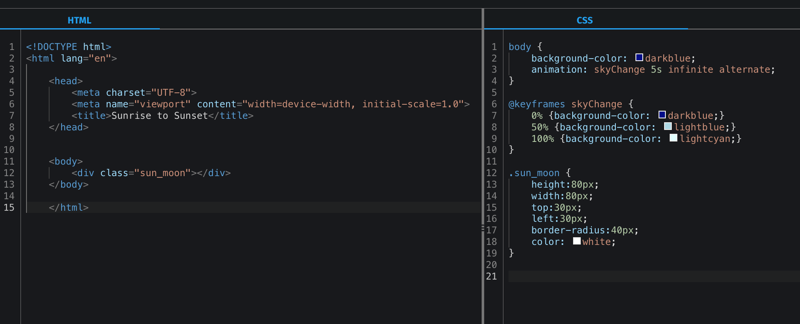The height and width of the screenshot is (324, 800).
Task: Click the 'color: white;' declaration
Action: (x=574, y=242)
